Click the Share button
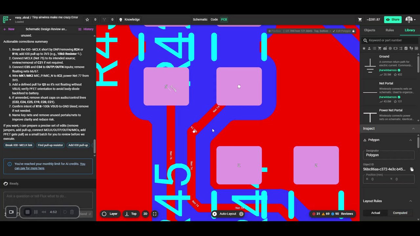 (393, 20)
